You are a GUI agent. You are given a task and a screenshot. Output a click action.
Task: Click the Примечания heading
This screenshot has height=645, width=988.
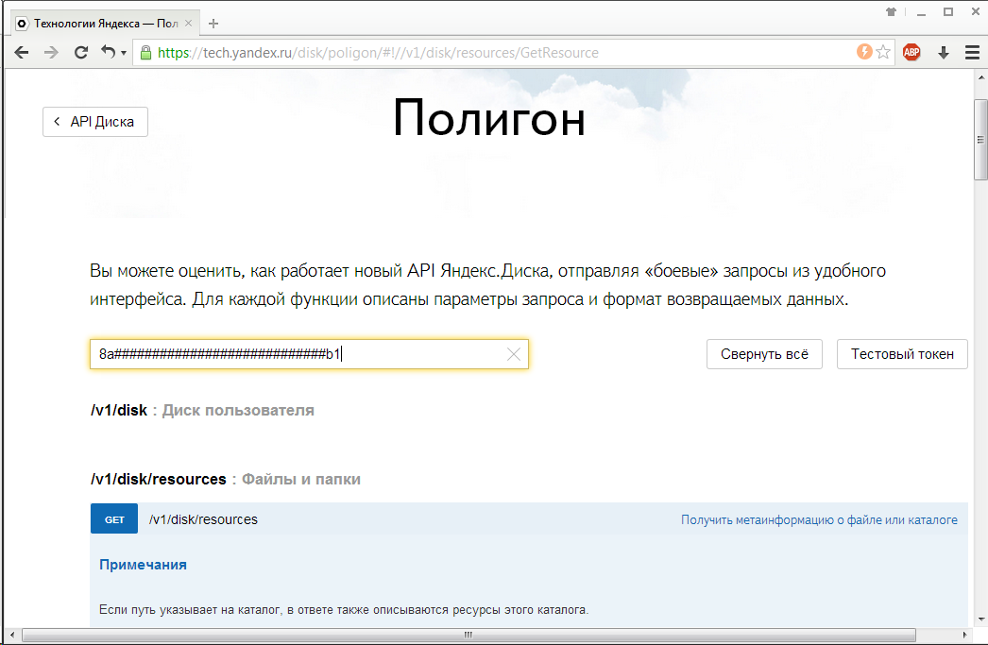tap(143, 565)
